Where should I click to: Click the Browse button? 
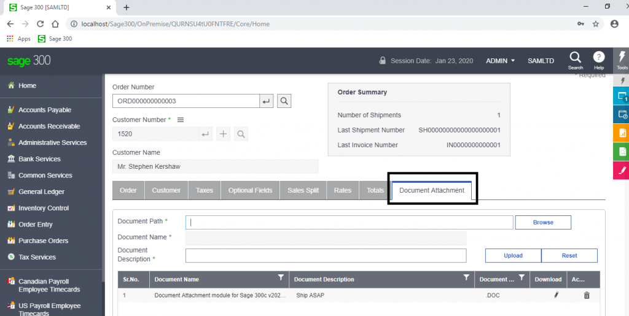tap(543, 222)
